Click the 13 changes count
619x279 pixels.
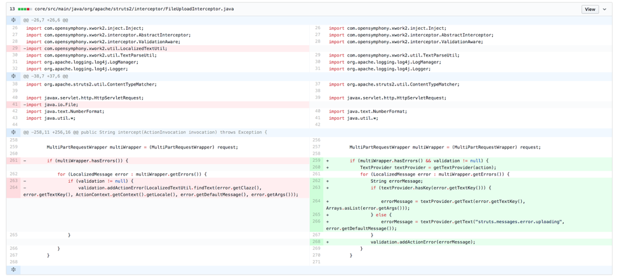12,9
